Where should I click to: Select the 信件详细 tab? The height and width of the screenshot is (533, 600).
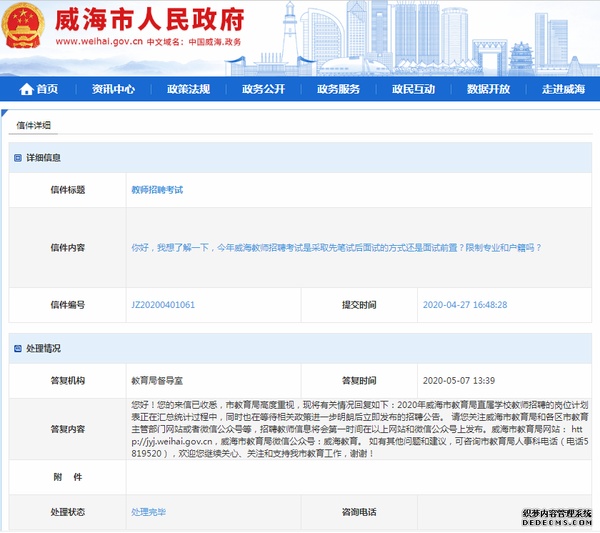(x=34, y=126)
